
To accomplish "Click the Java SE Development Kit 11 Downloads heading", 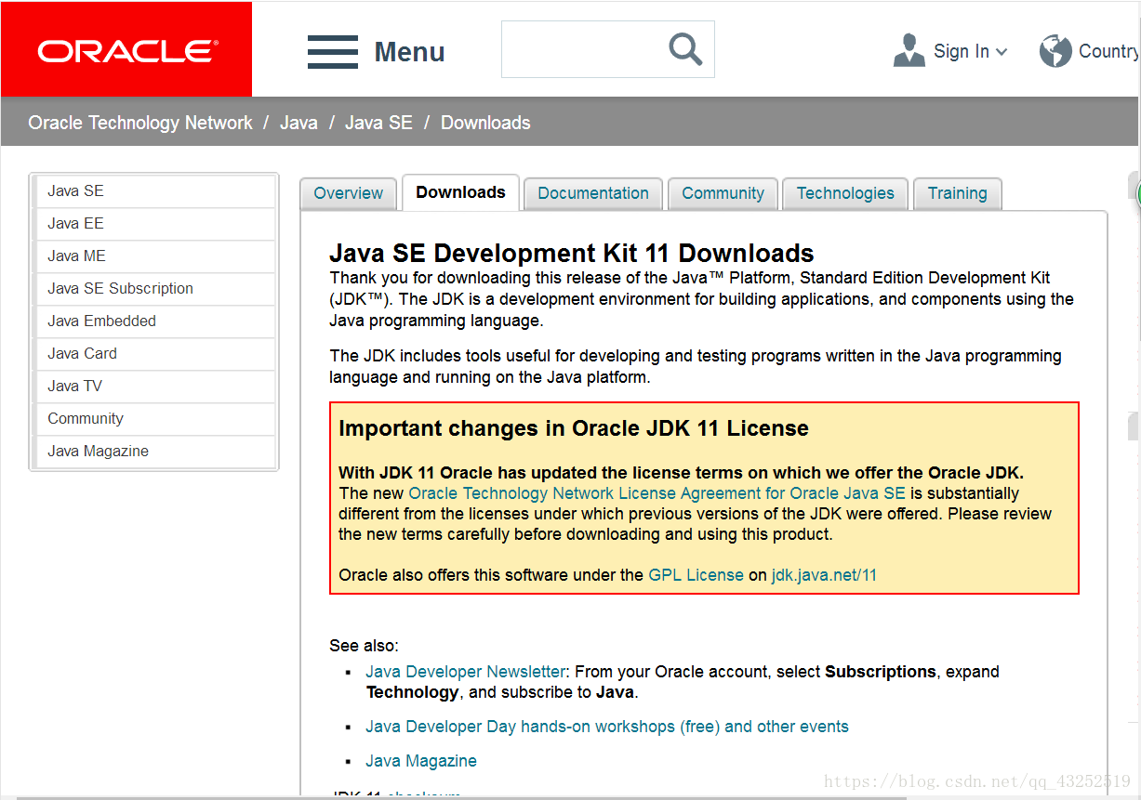I will [572, 253].
